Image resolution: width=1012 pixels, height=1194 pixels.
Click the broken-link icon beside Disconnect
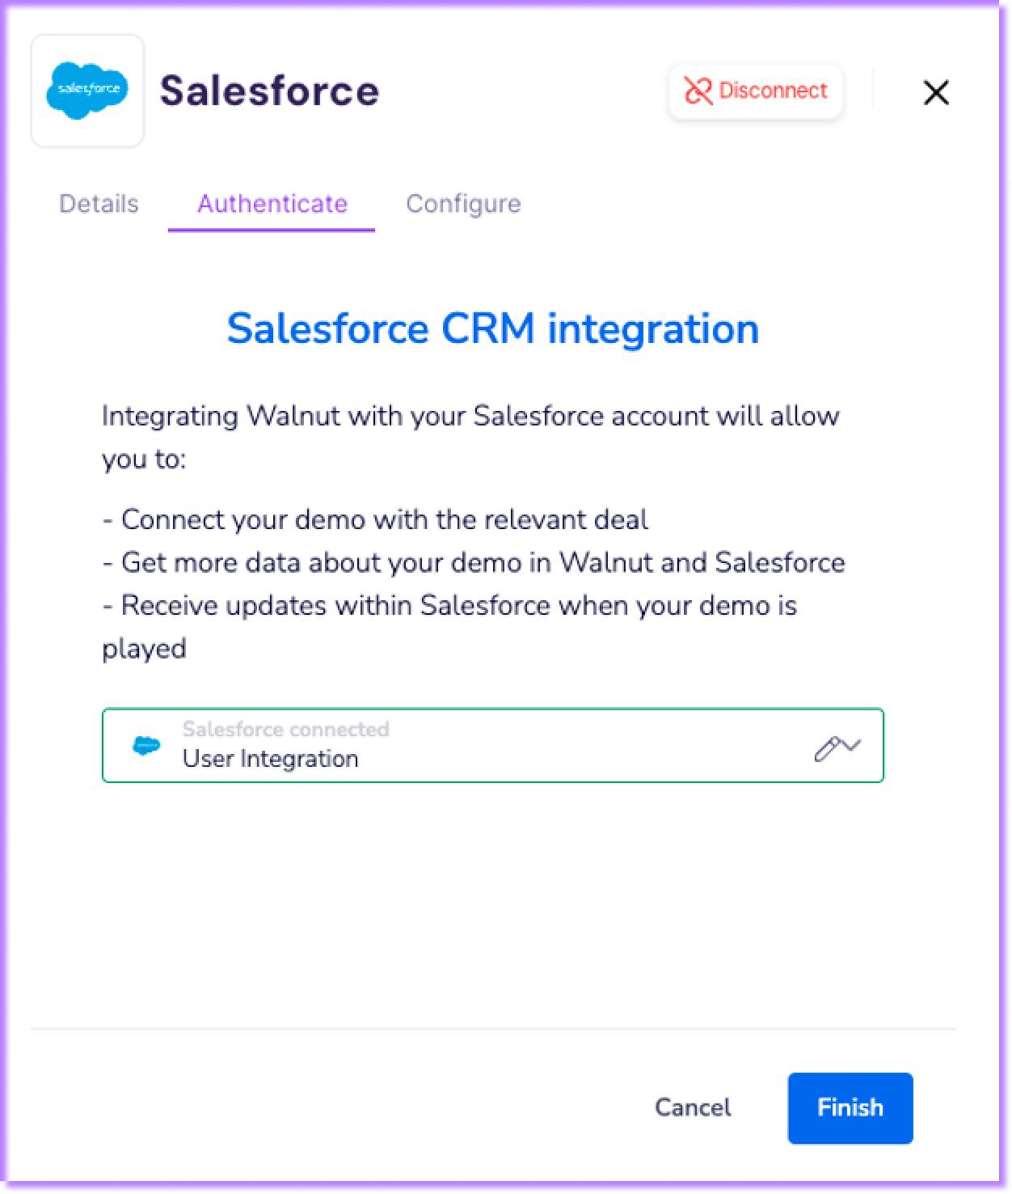click(x=698, y=91)
